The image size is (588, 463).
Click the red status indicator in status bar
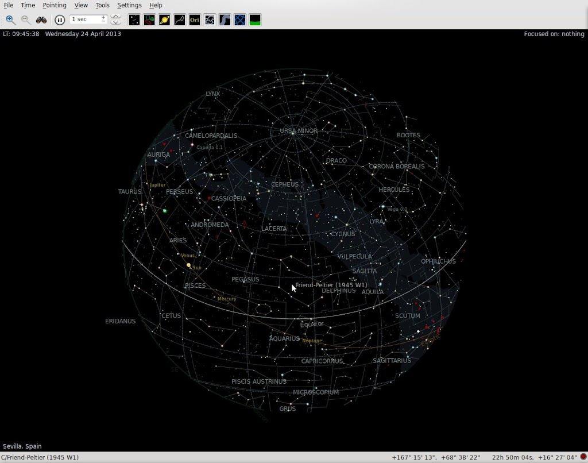coord(583,457)
